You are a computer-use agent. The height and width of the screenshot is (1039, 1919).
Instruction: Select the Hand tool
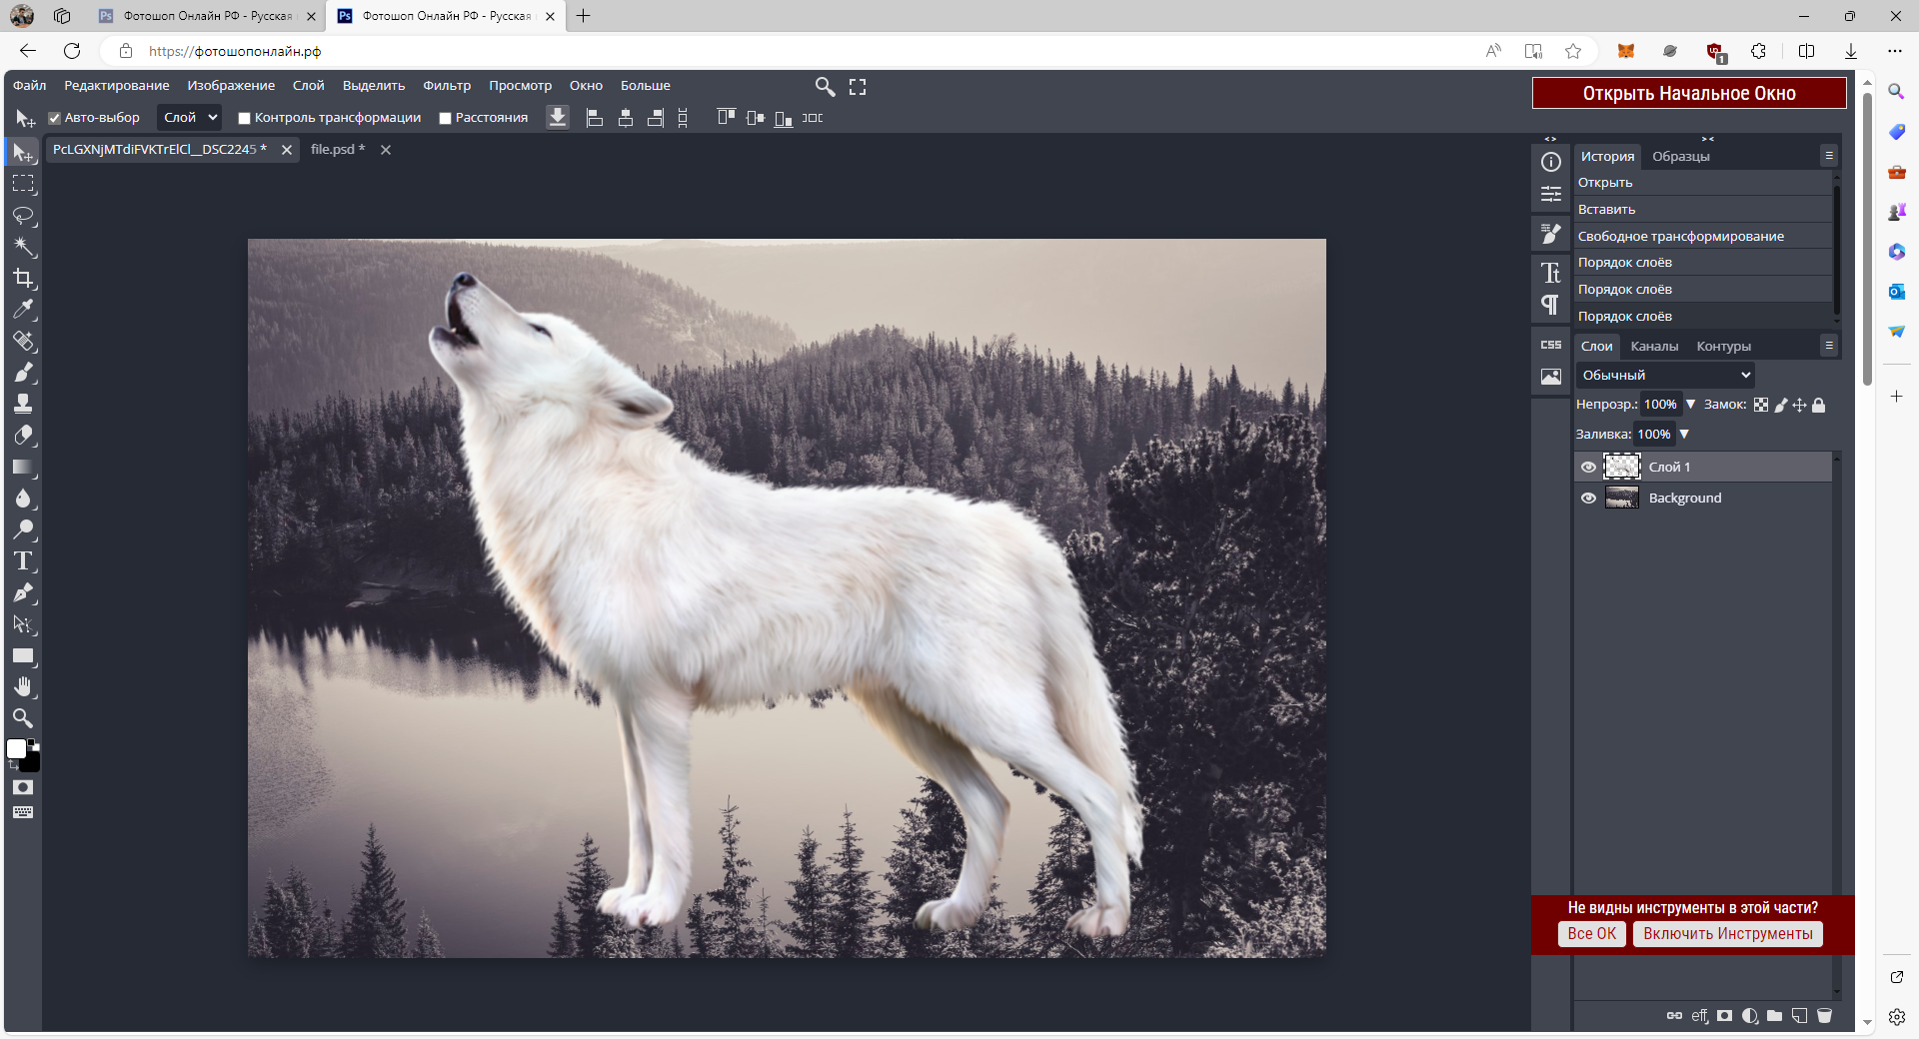[23, 687]
